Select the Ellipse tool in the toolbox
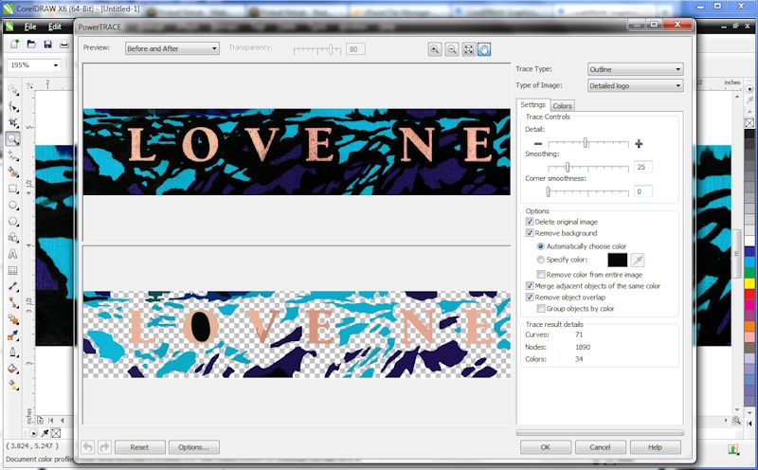This screenshot has width=758, height=470. pos(13,205)
